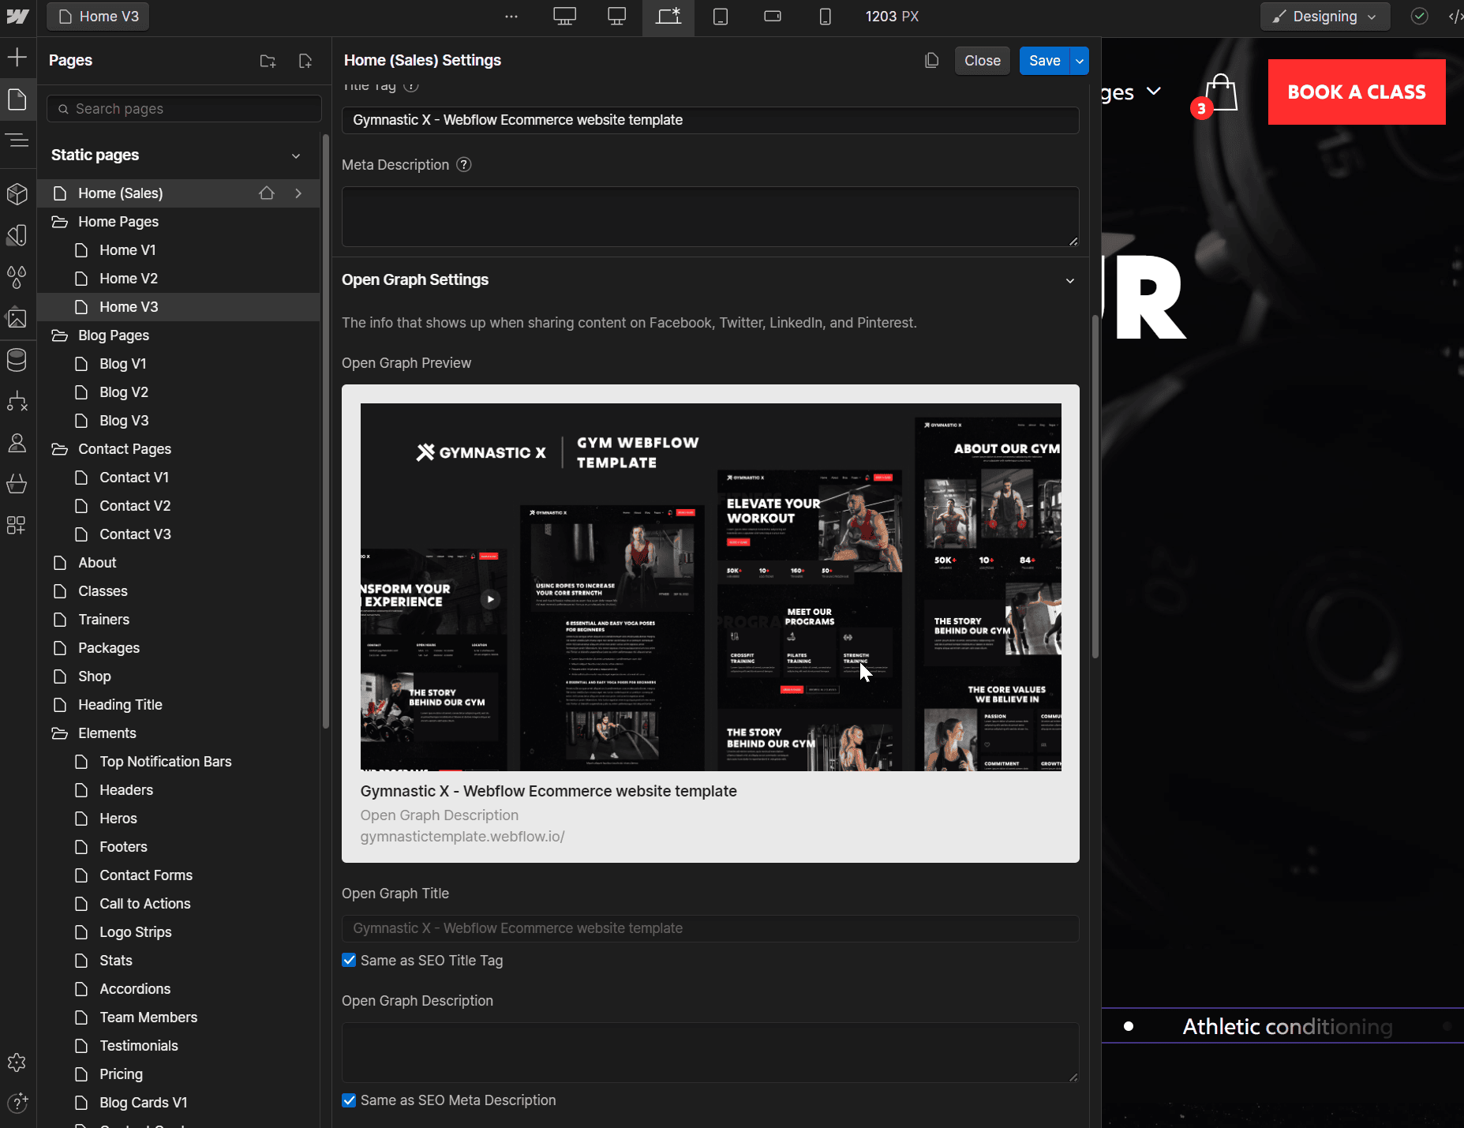Switch to the desktop breakpoint

coord(617,17)
